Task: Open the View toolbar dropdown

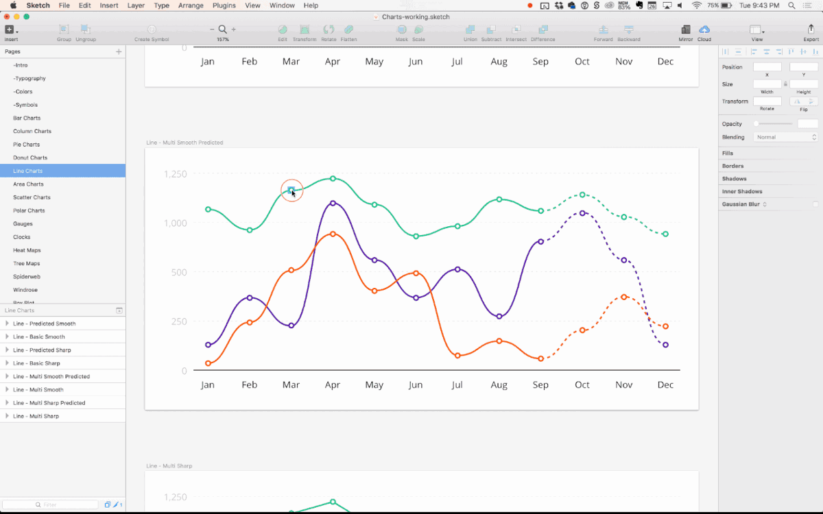Action: coord(757,29)
